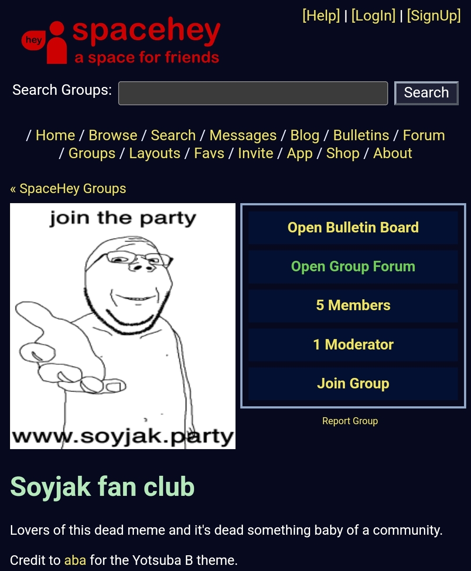Open the LogIn link

coord(373,16)
